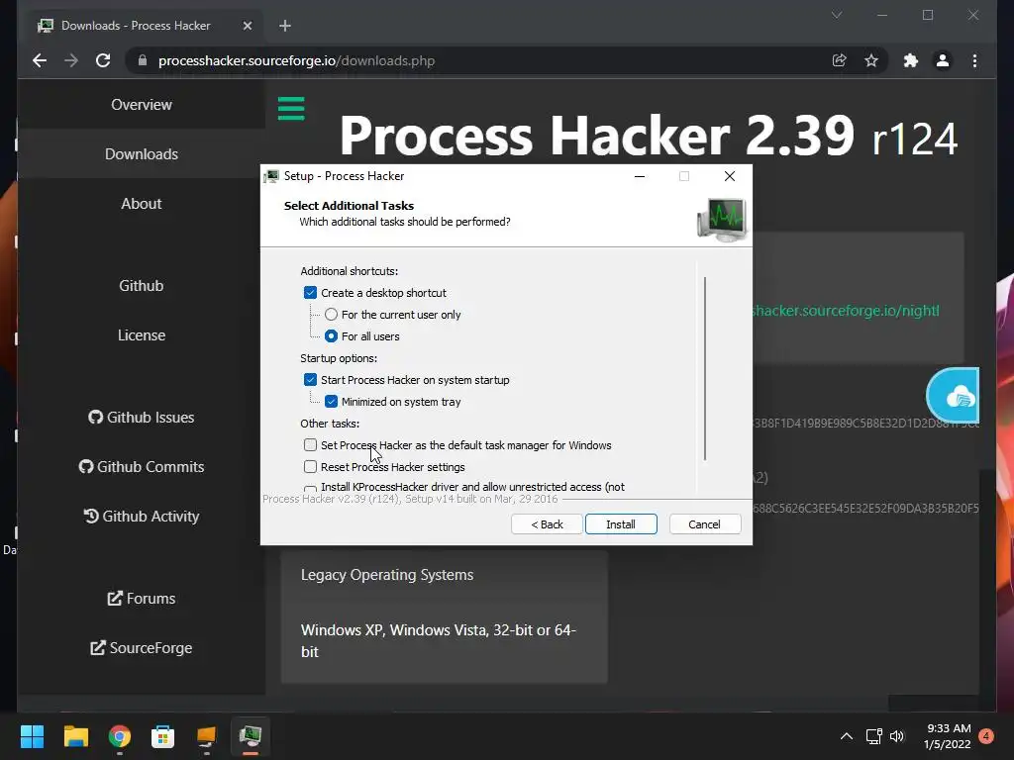Open the Github sidebar link
The image size is (1014, 760).
tap(141, 286)
